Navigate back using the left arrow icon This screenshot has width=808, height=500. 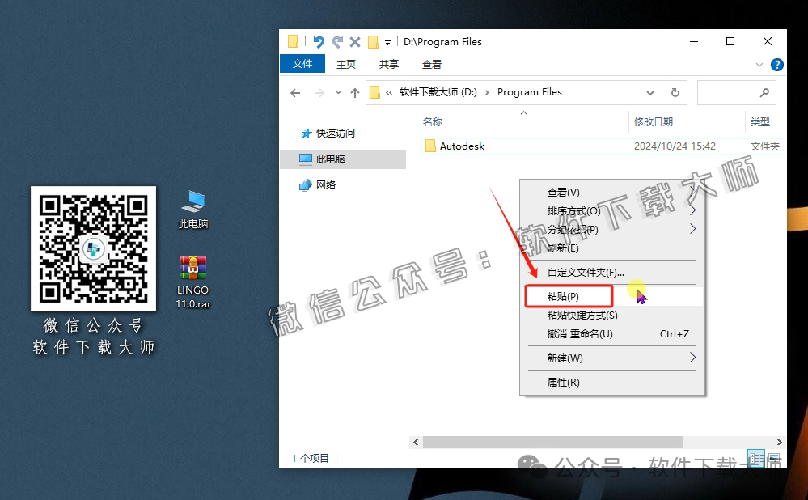(295, 92)
